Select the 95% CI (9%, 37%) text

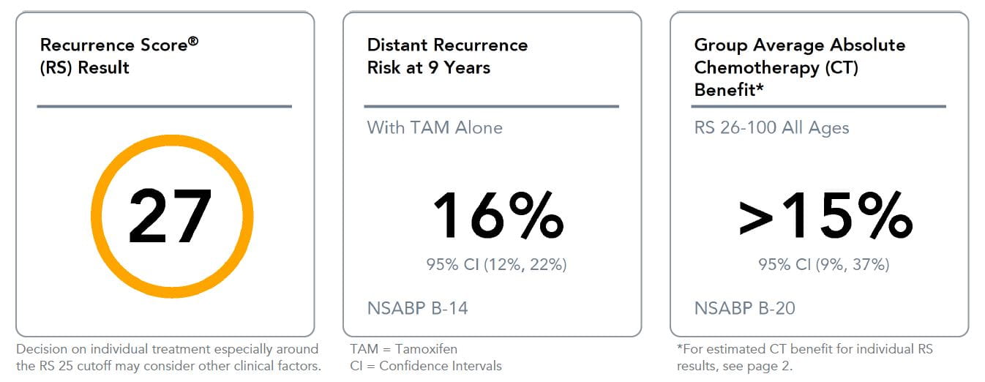pyautogui.click(x=824, y=264)
